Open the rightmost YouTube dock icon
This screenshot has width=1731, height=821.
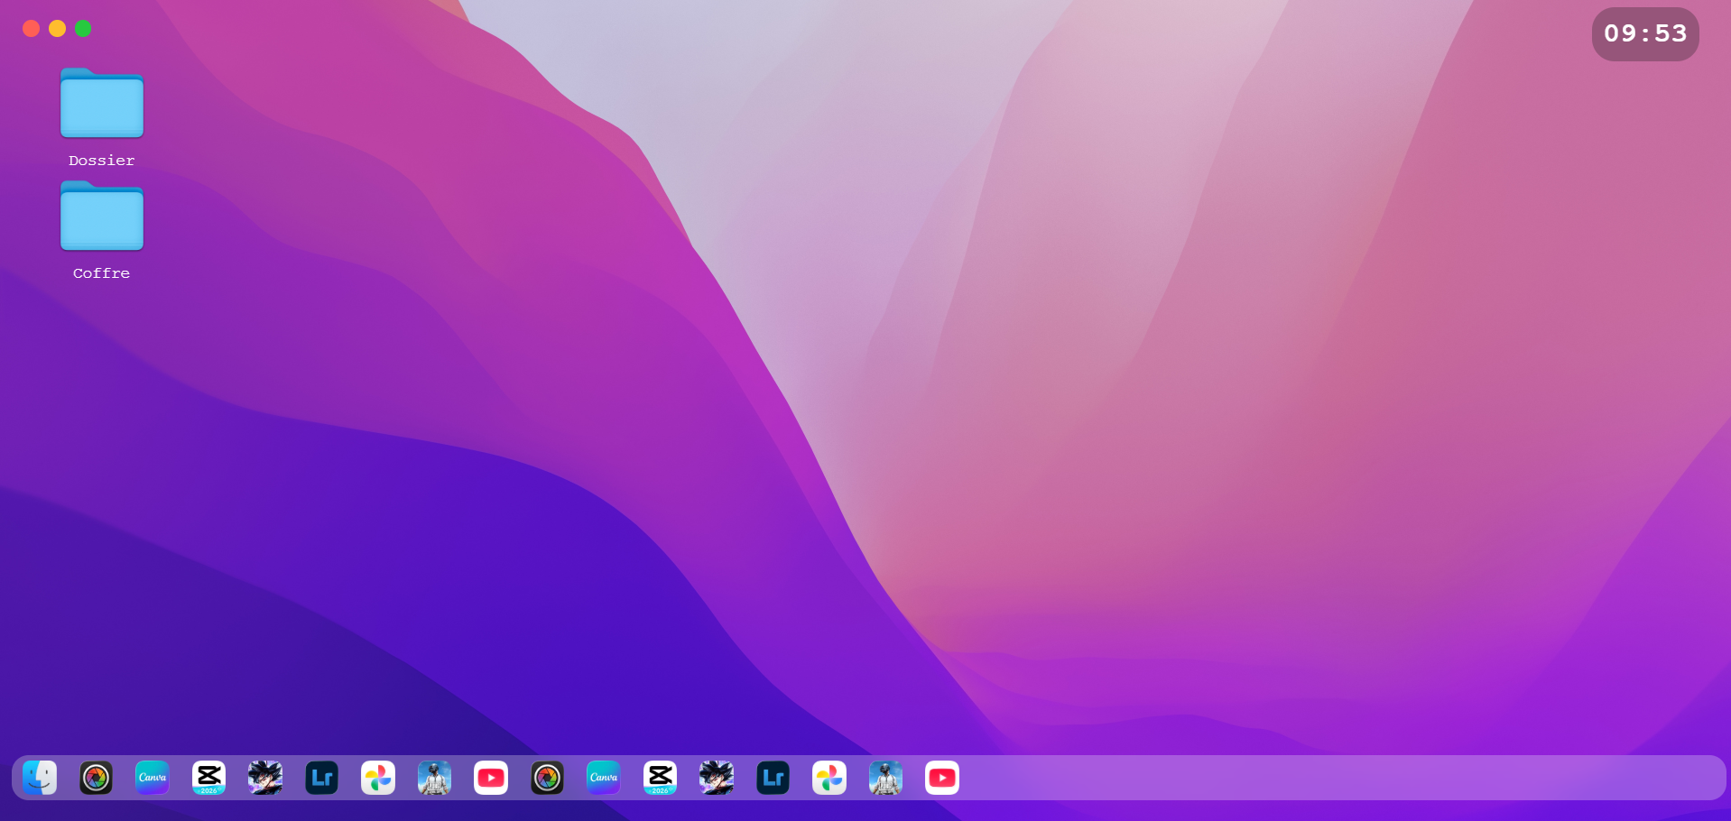coord(942,778)
